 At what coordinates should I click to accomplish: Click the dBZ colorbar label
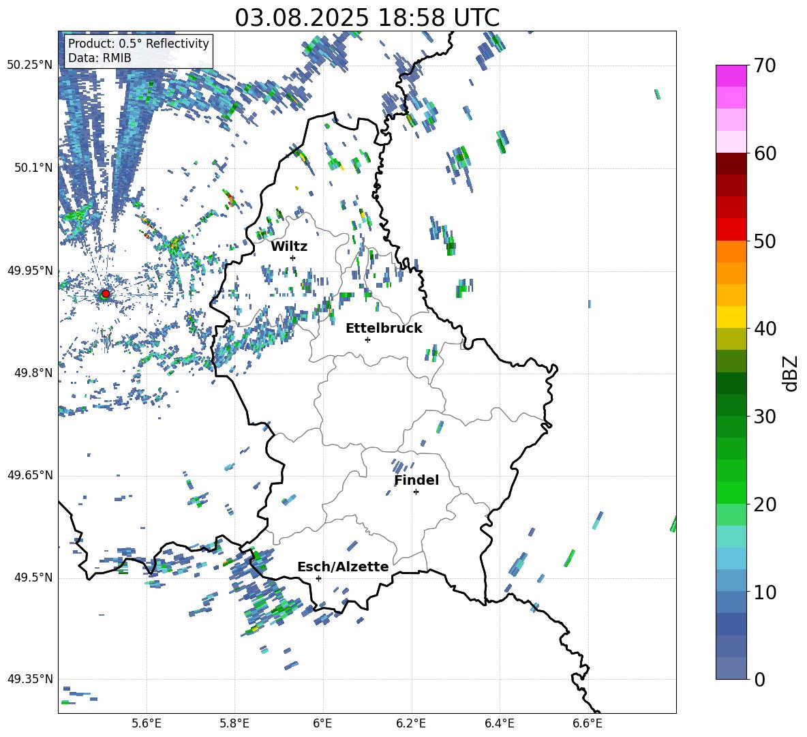pos(791,373)
